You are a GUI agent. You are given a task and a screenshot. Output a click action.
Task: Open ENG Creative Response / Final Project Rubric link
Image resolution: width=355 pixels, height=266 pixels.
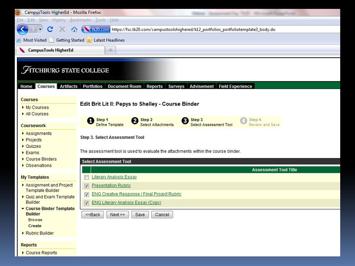coord(136,194)
